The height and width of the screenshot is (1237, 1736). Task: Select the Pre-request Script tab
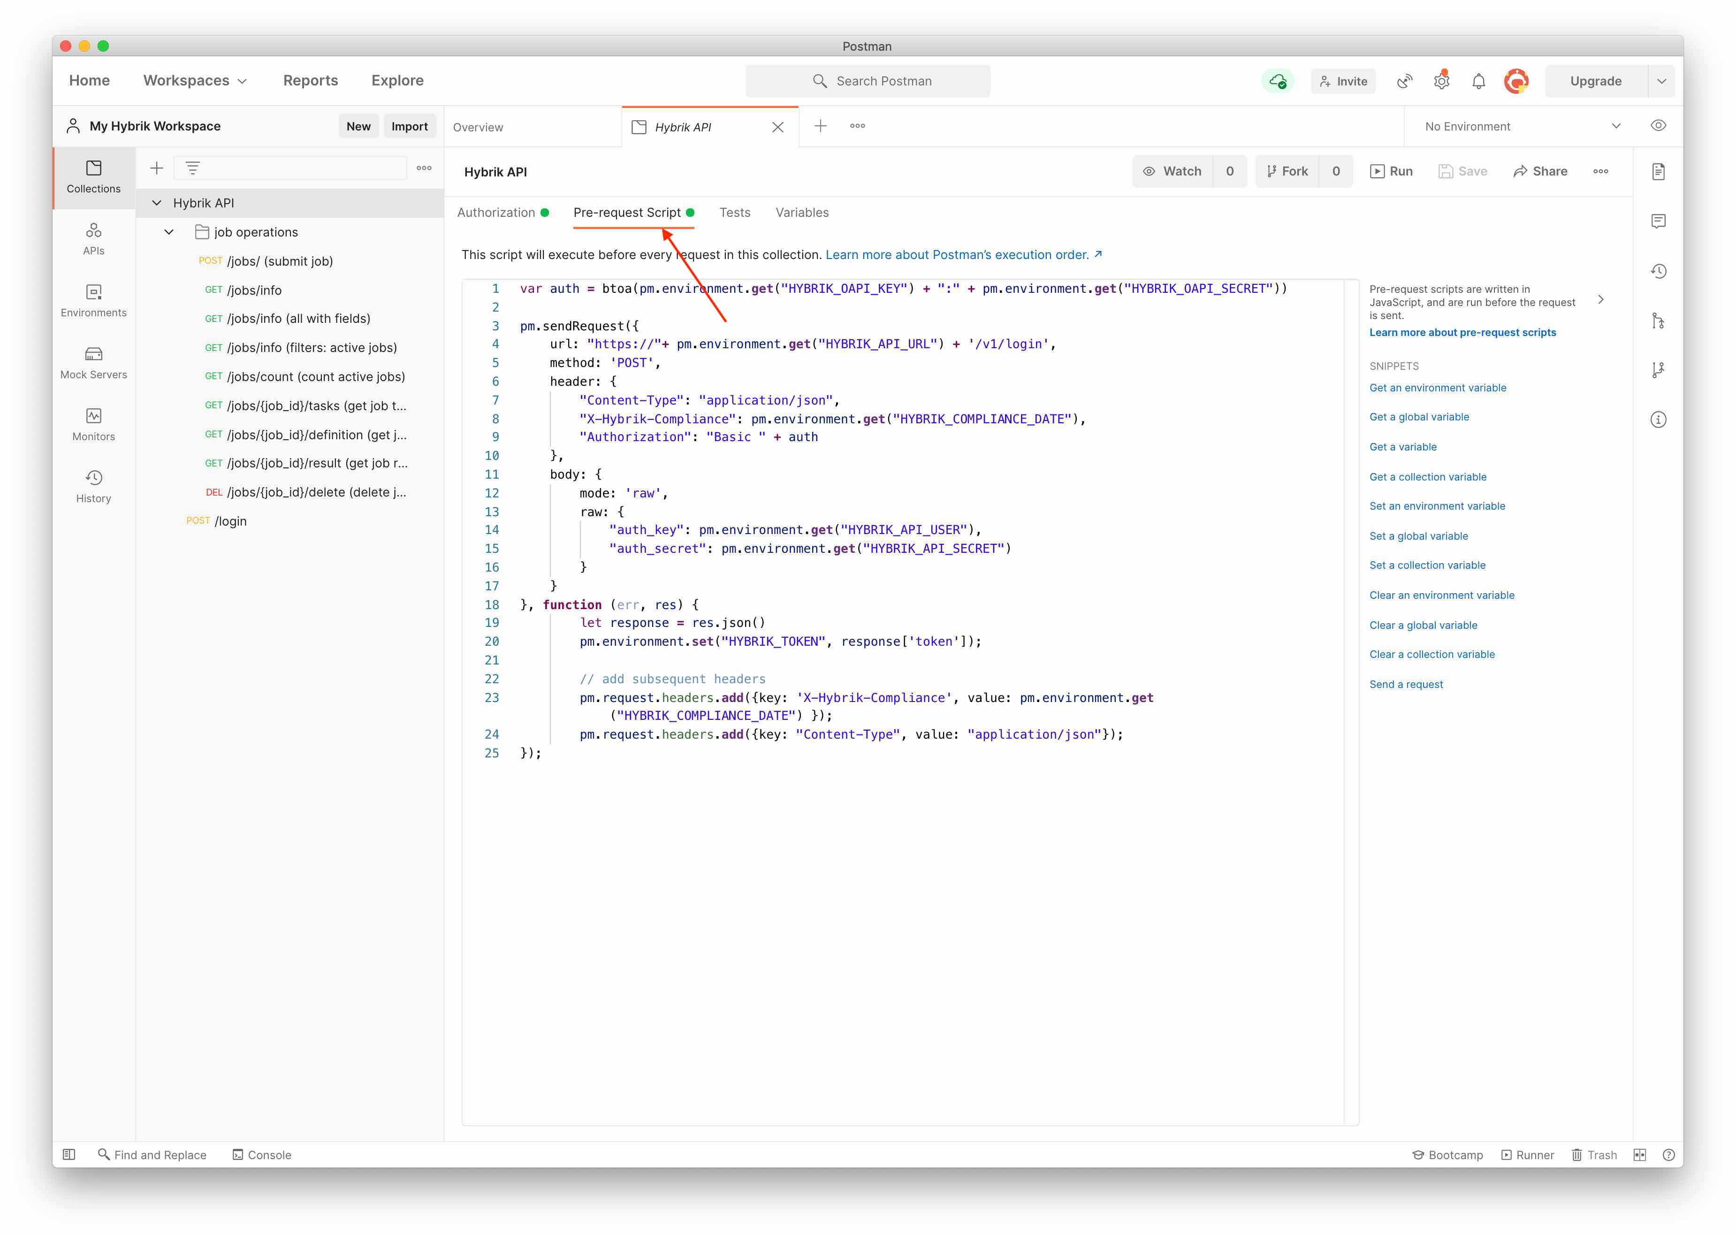633,213
